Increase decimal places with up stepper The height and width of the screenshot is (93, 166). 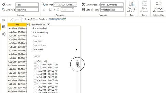click(73, 9)
